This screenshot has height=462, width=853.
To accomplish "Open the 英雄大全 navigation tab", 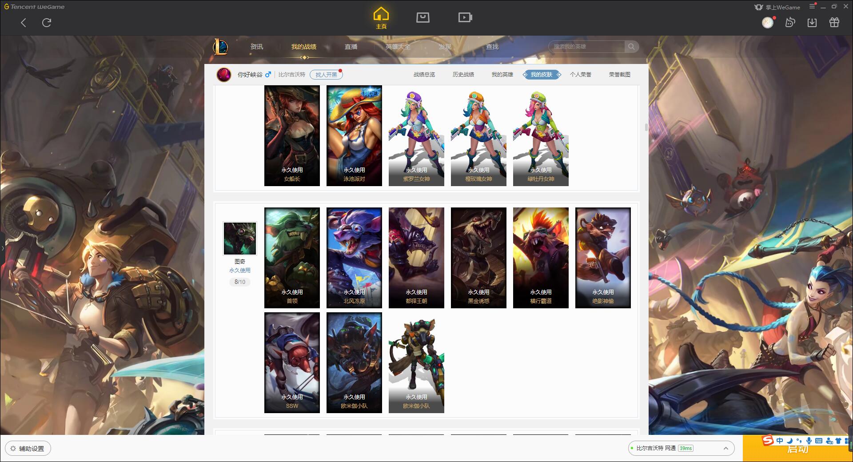I will 398,47.
